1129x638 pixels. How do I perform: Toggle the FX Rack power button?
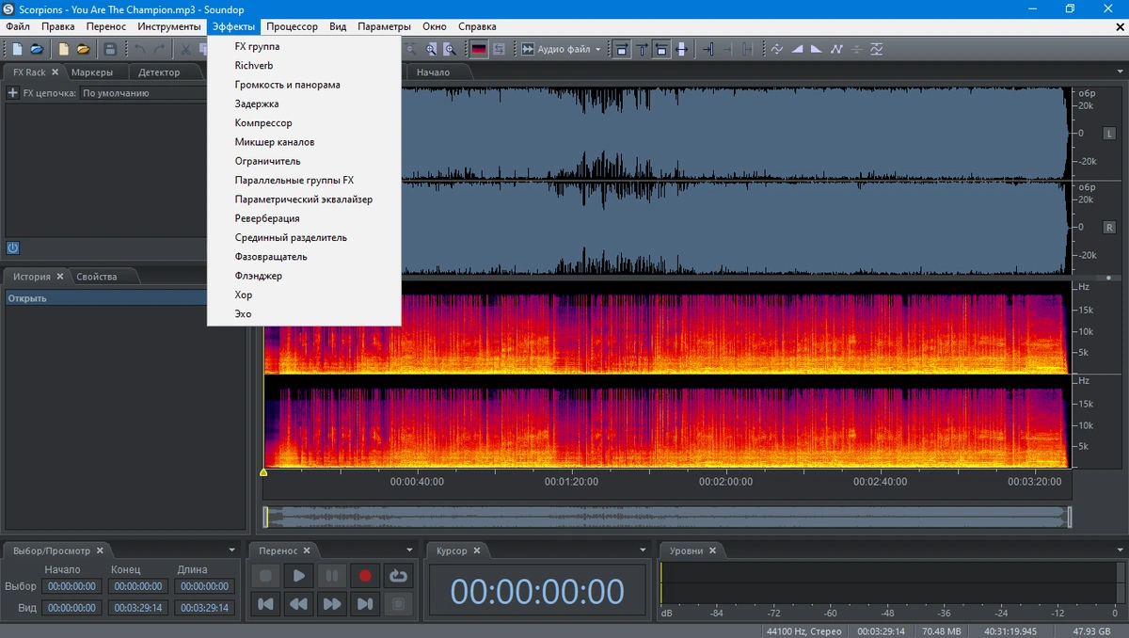[x=13, y=248]
